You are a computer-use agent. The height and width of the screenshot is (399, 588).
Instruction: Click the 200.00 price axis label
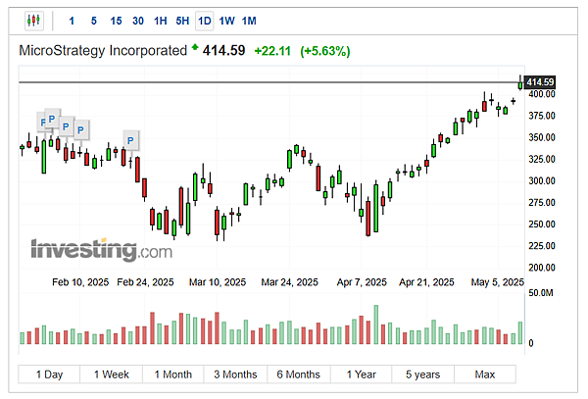[542, 268]
